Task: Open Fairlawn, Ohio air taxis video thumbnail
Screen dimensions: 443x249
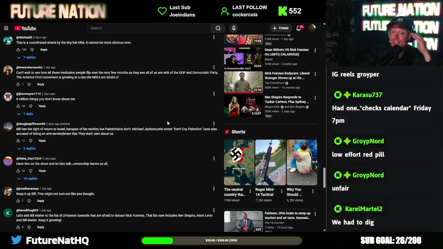Action: pos(243,221)
